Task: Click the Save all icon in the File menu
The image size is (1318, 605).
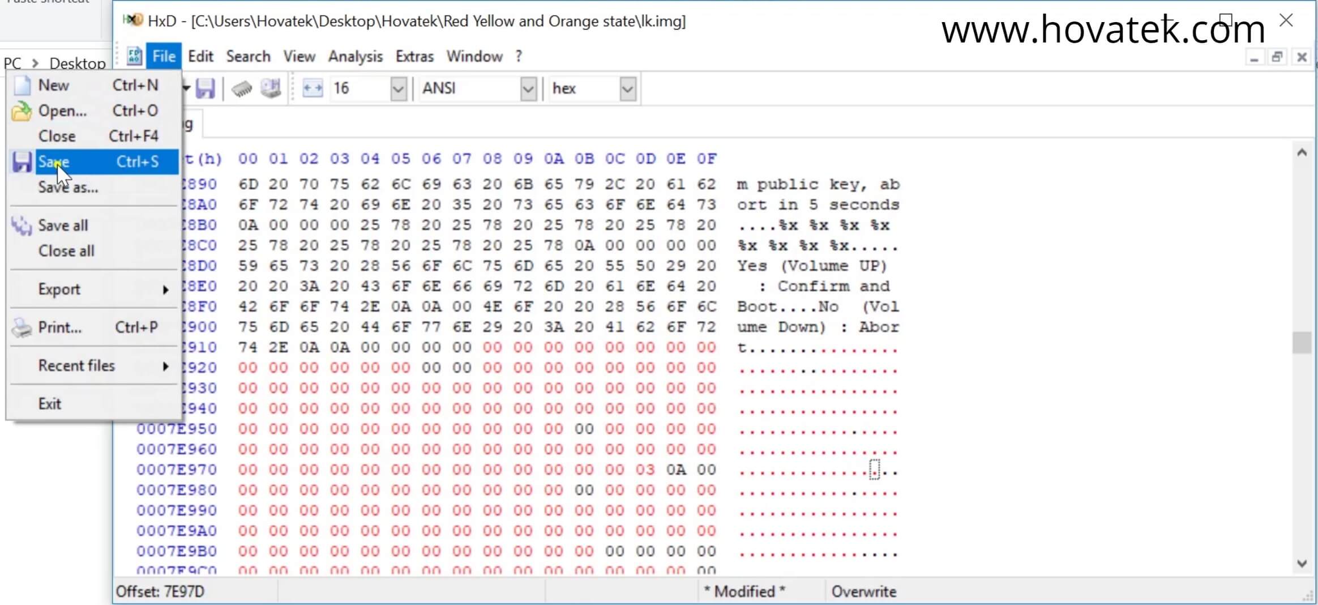Action: click(x=21, y=225)
